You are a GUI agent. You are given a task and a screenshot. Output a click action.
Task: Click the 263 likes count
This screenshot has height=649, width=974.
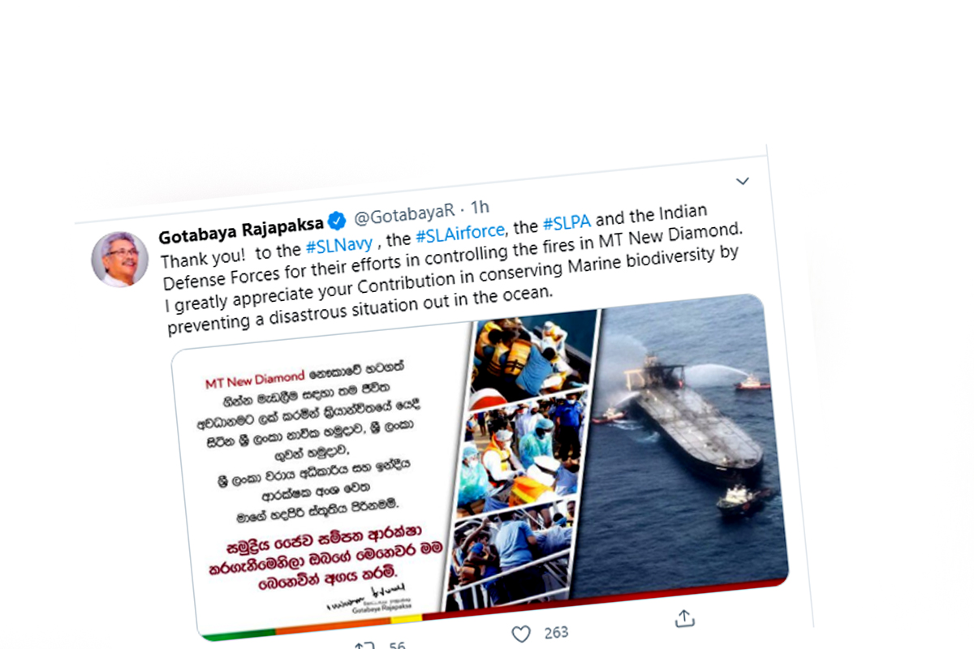coord(556,632)
